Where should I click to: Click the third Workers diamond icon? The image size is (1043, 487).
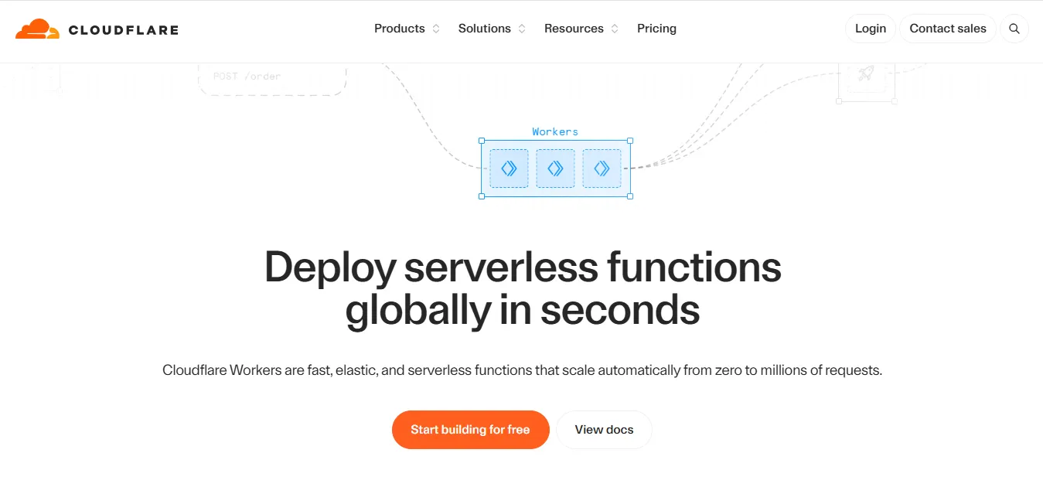602,169
